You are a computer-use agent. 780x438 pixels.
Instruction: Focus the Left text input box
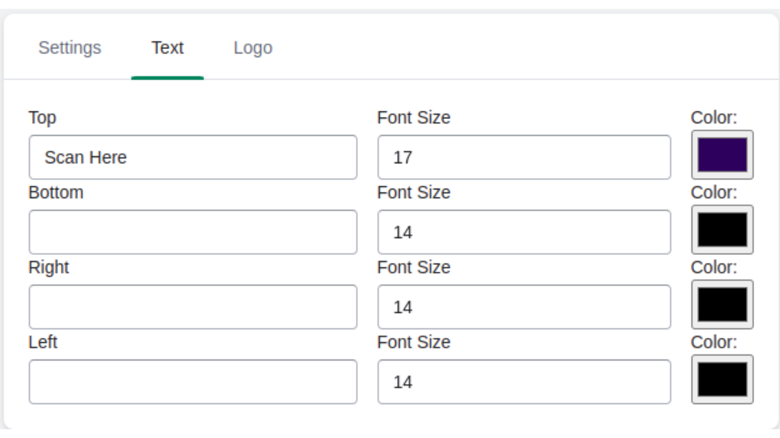pos(193,382)
